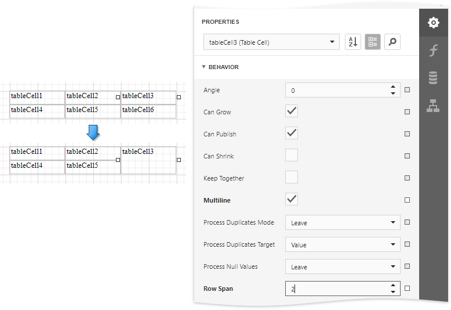Uncheck the Can Grow checkbox

(292, 111)
